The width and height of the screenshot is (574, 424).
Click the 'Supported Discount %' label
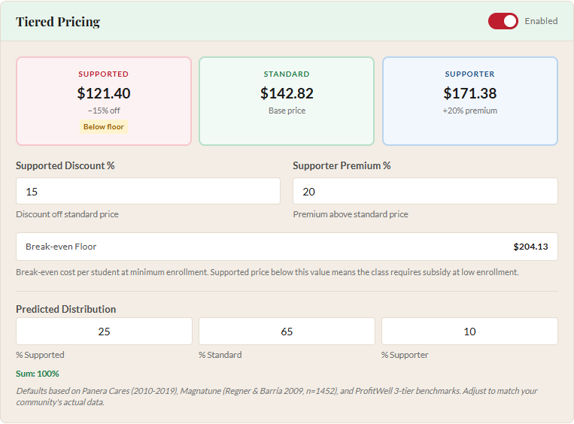point(65,165)
